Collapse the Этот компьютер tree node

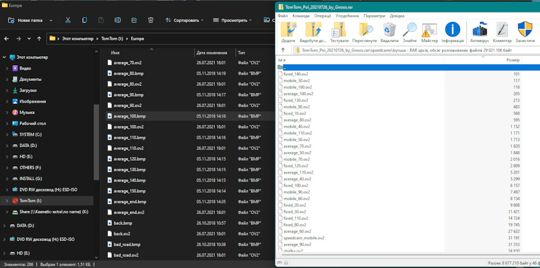pos(4,57)
